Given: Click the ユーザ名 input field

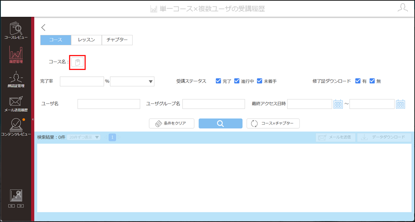Looking at the screenshot, I should [109, 104].
